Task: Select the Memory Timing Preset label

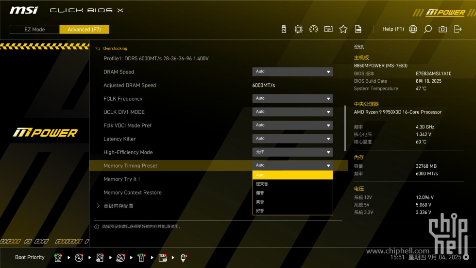Action: (x=130, y=165)
